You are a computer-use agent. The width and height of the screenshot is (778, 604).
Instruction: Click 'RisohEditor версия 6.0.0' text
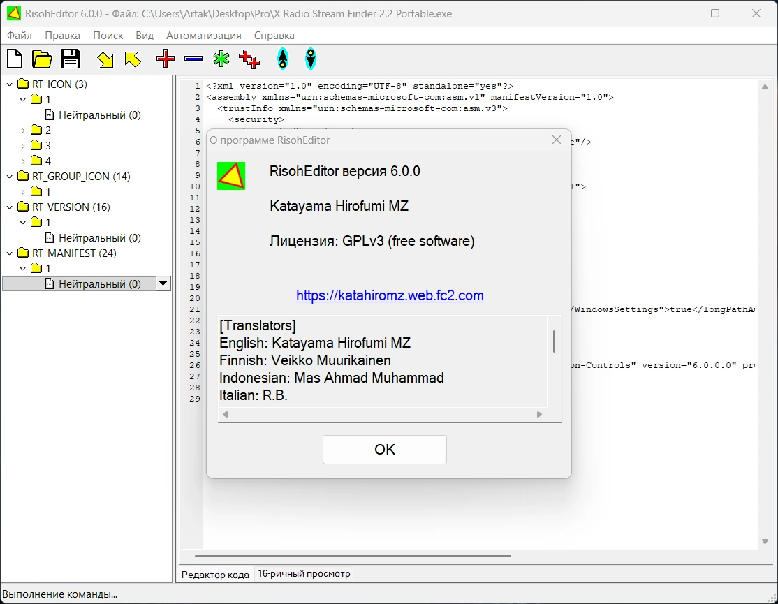click(345, 172)
